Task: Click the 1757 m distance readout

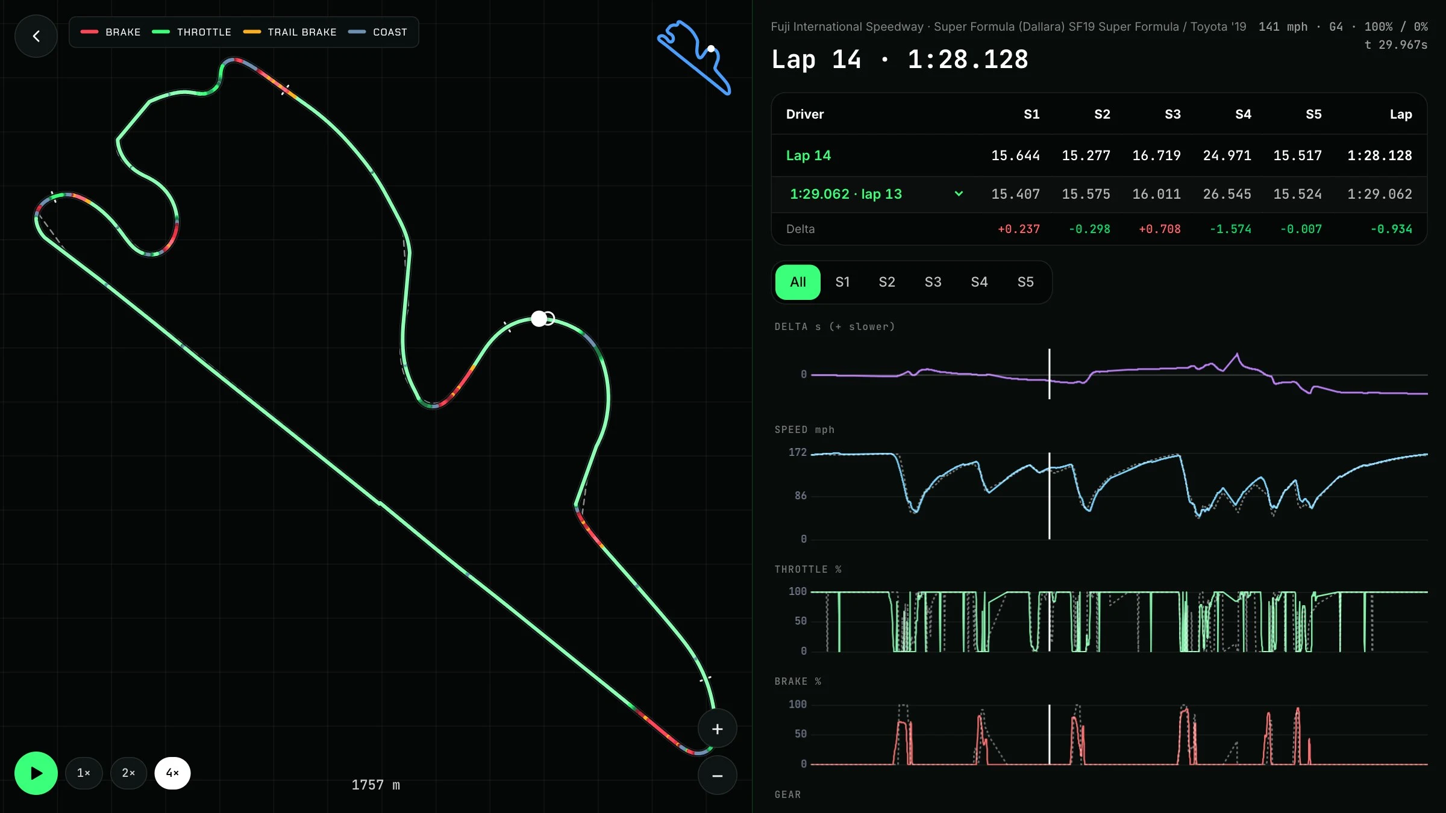Action: 376,785
